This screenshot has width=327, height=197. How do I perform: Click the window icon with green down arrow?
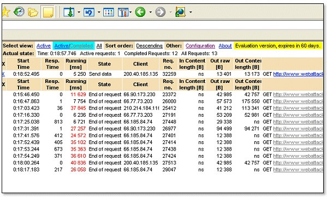(69, 12)
